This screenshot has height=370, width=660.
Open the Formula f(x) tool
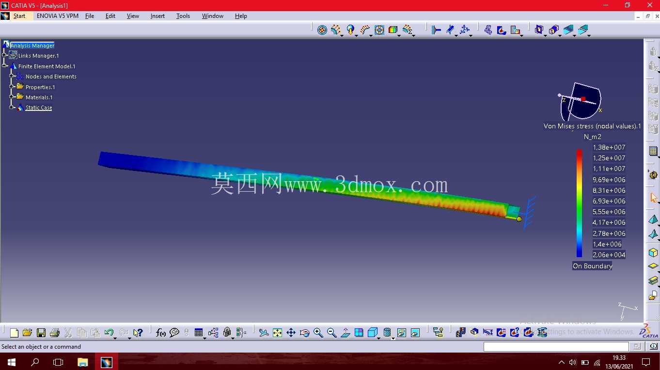click(x=161, y=333)
